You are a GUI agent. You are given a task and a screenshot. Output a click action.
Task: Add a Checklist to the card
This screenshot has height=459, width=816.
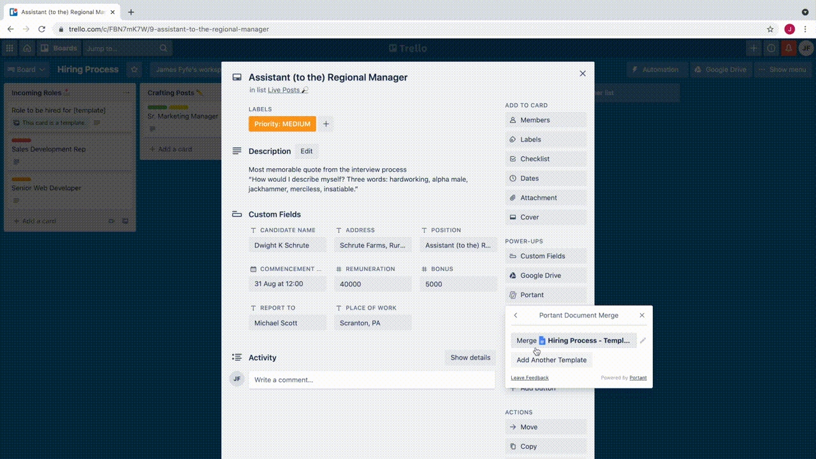click(x=545, y=159)
